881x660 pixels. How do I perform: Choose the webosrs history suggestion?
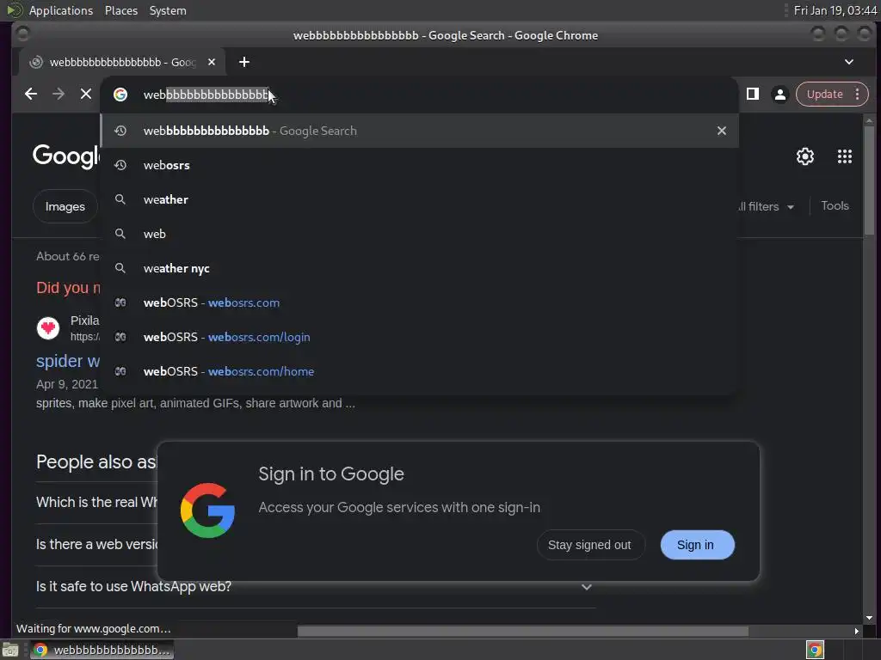point(419,165)
